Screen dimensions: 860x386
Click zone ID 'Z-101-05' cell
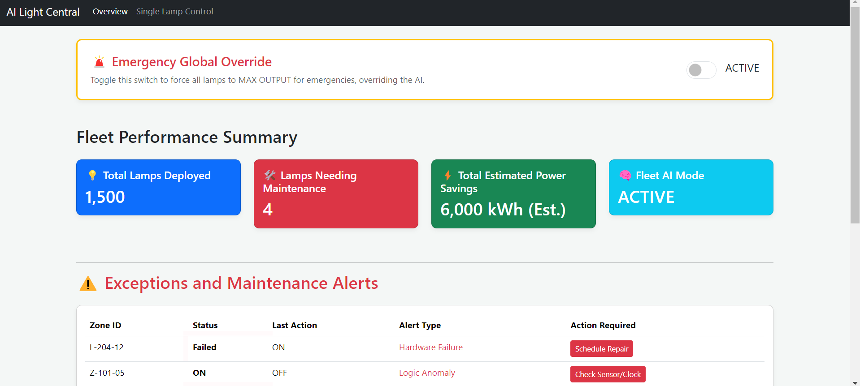(x=107, y=373)
